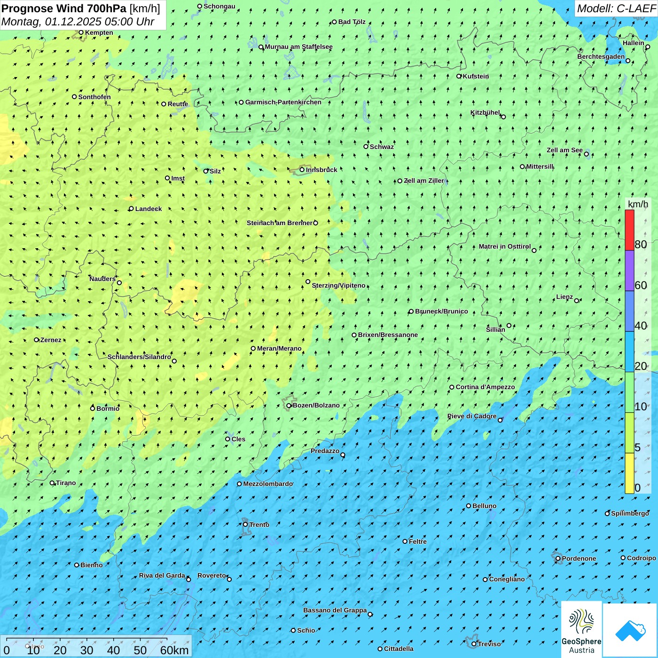Select the Bozen/Bolzano city marker
The width and height of the screenshot is (658, 658).
point(289,406)
